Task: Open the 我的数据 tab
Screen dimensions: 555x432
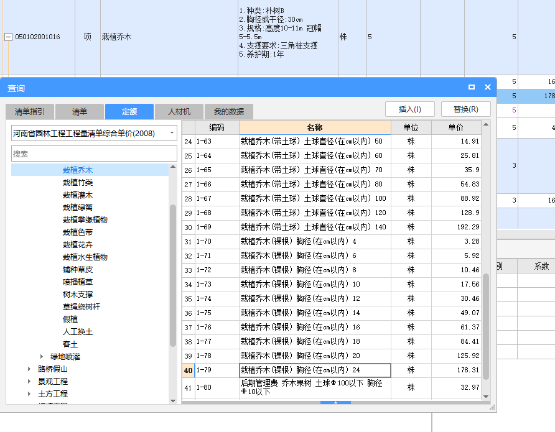Action: pos(228,112)
